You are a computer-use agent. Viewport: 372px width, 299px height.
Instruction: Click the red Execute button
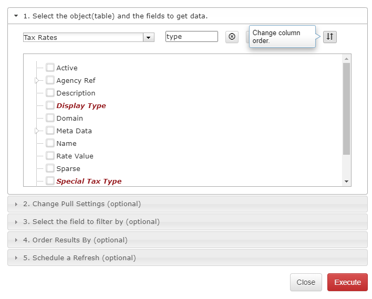(347, 282)
